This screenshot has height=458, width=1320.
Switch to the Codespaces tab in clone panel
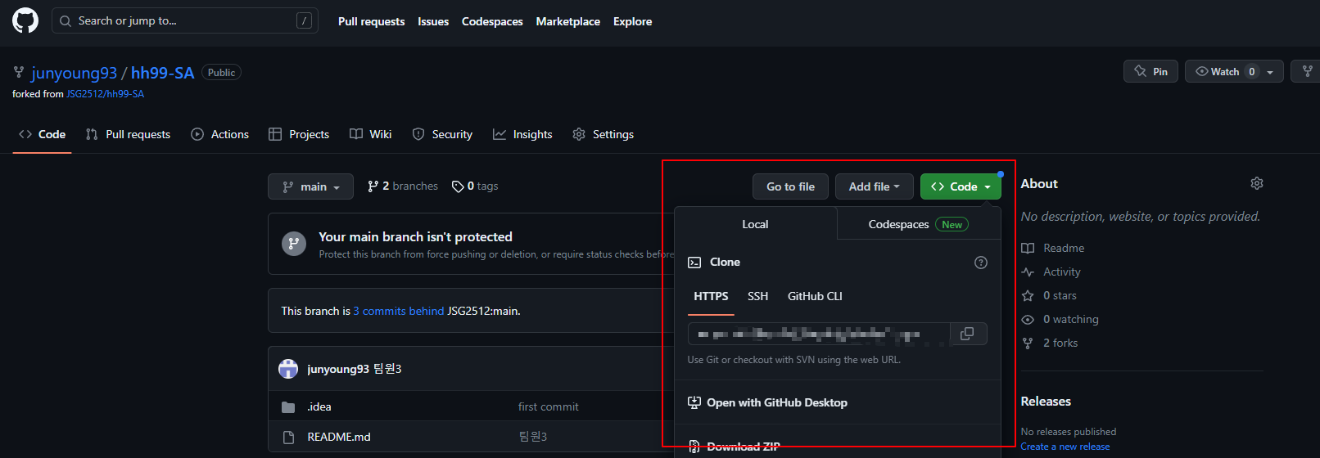pyautogui.click(x=919, y=224)
